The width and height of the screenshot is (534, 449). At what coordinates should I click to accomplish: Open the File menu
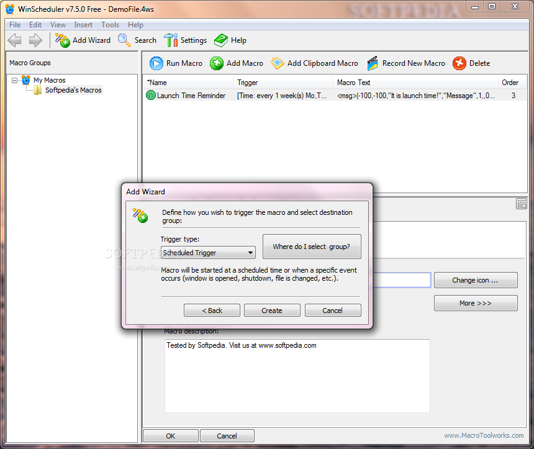pyautogui.click(x=15, y=25)
